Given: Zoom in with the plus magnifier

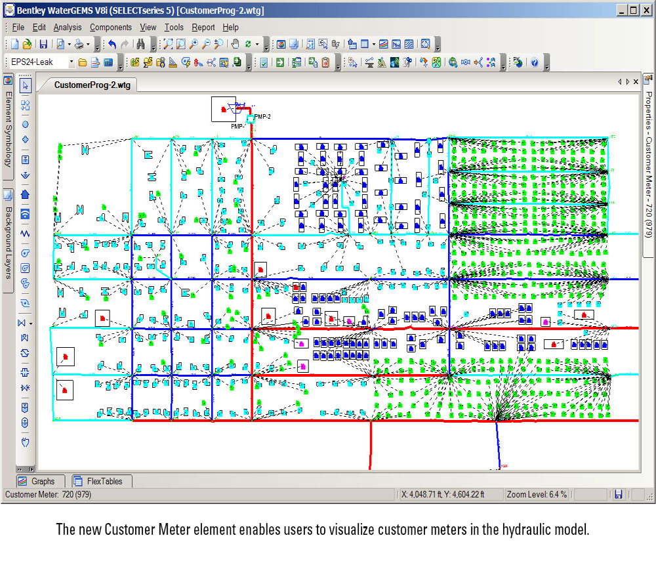Looking at the screenshot, I should [194, 44].
